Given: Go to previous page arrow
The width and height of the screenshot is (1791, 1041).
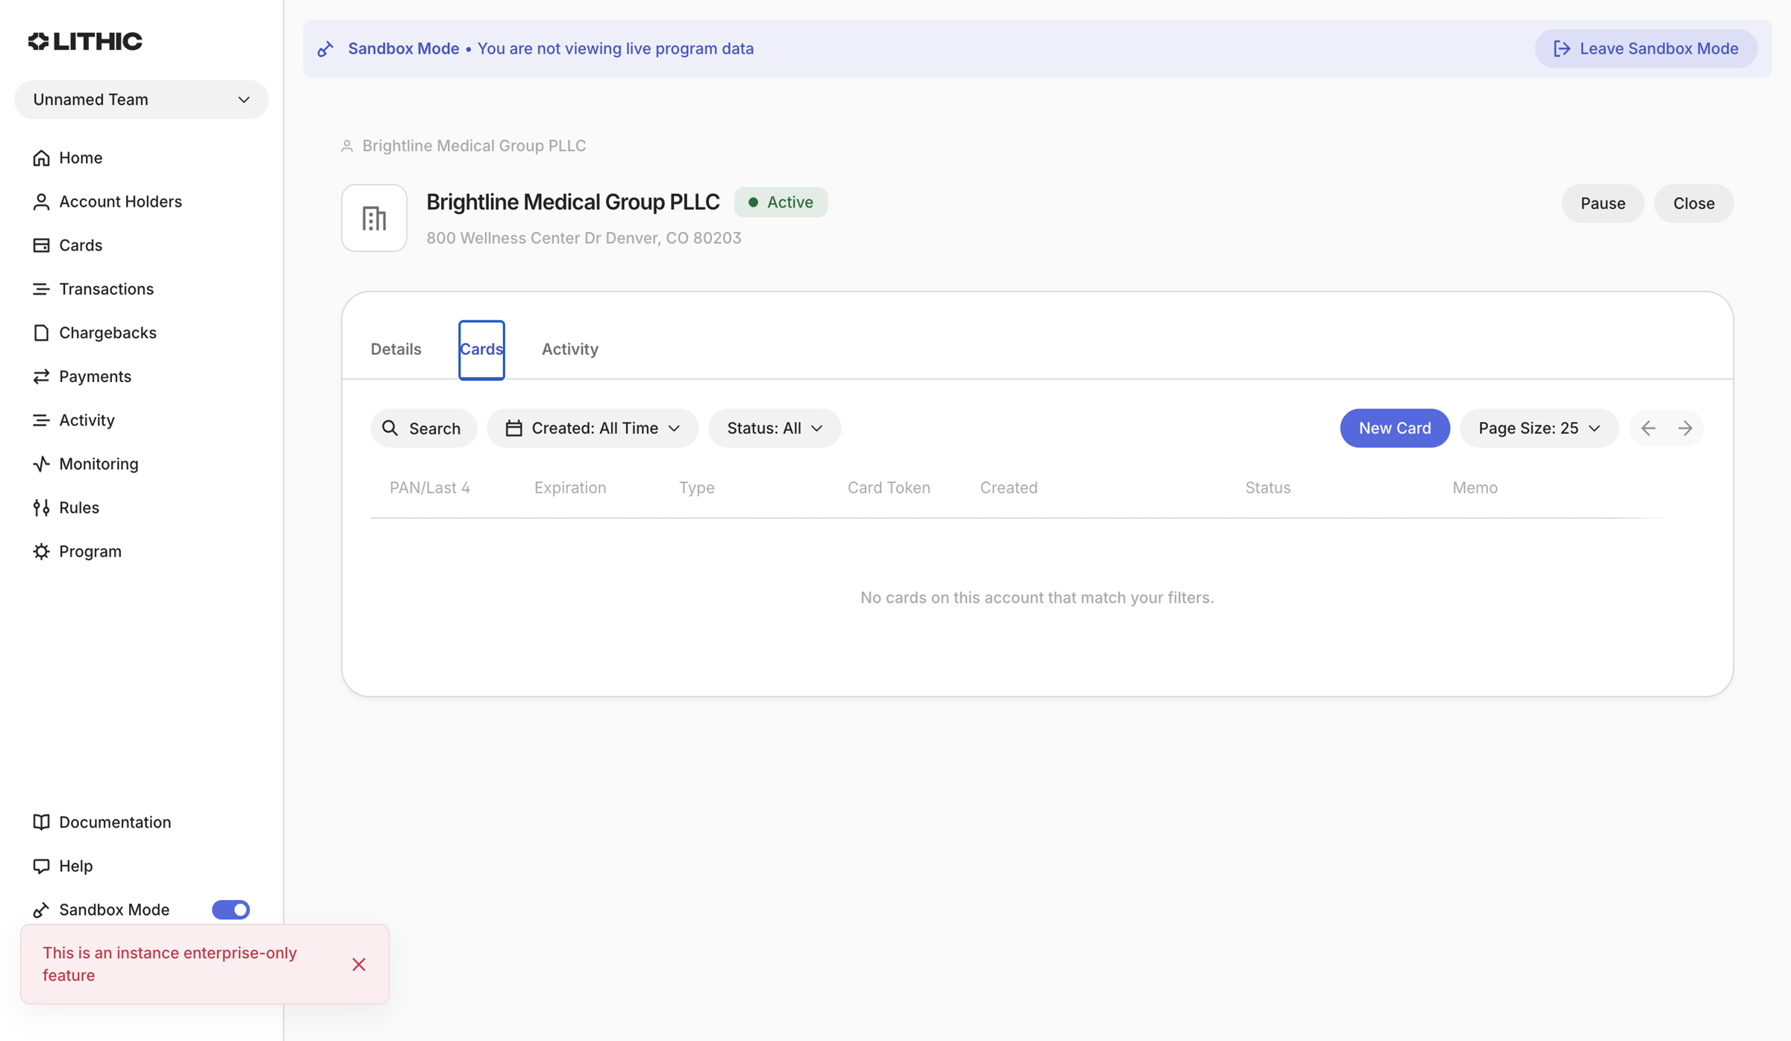Looking at the screenshot, I should pyautogui.click(x=1648, y=428).
